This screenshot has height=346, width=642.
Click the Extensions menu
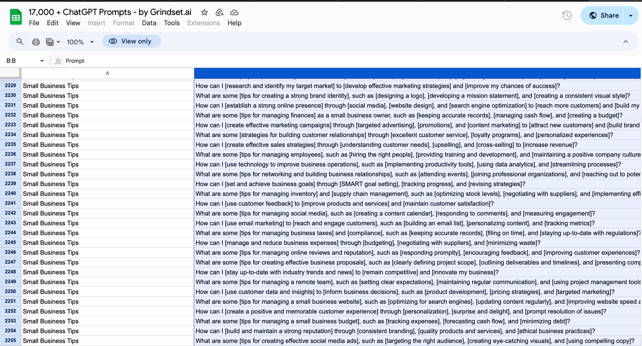click(x=204, y=23)
